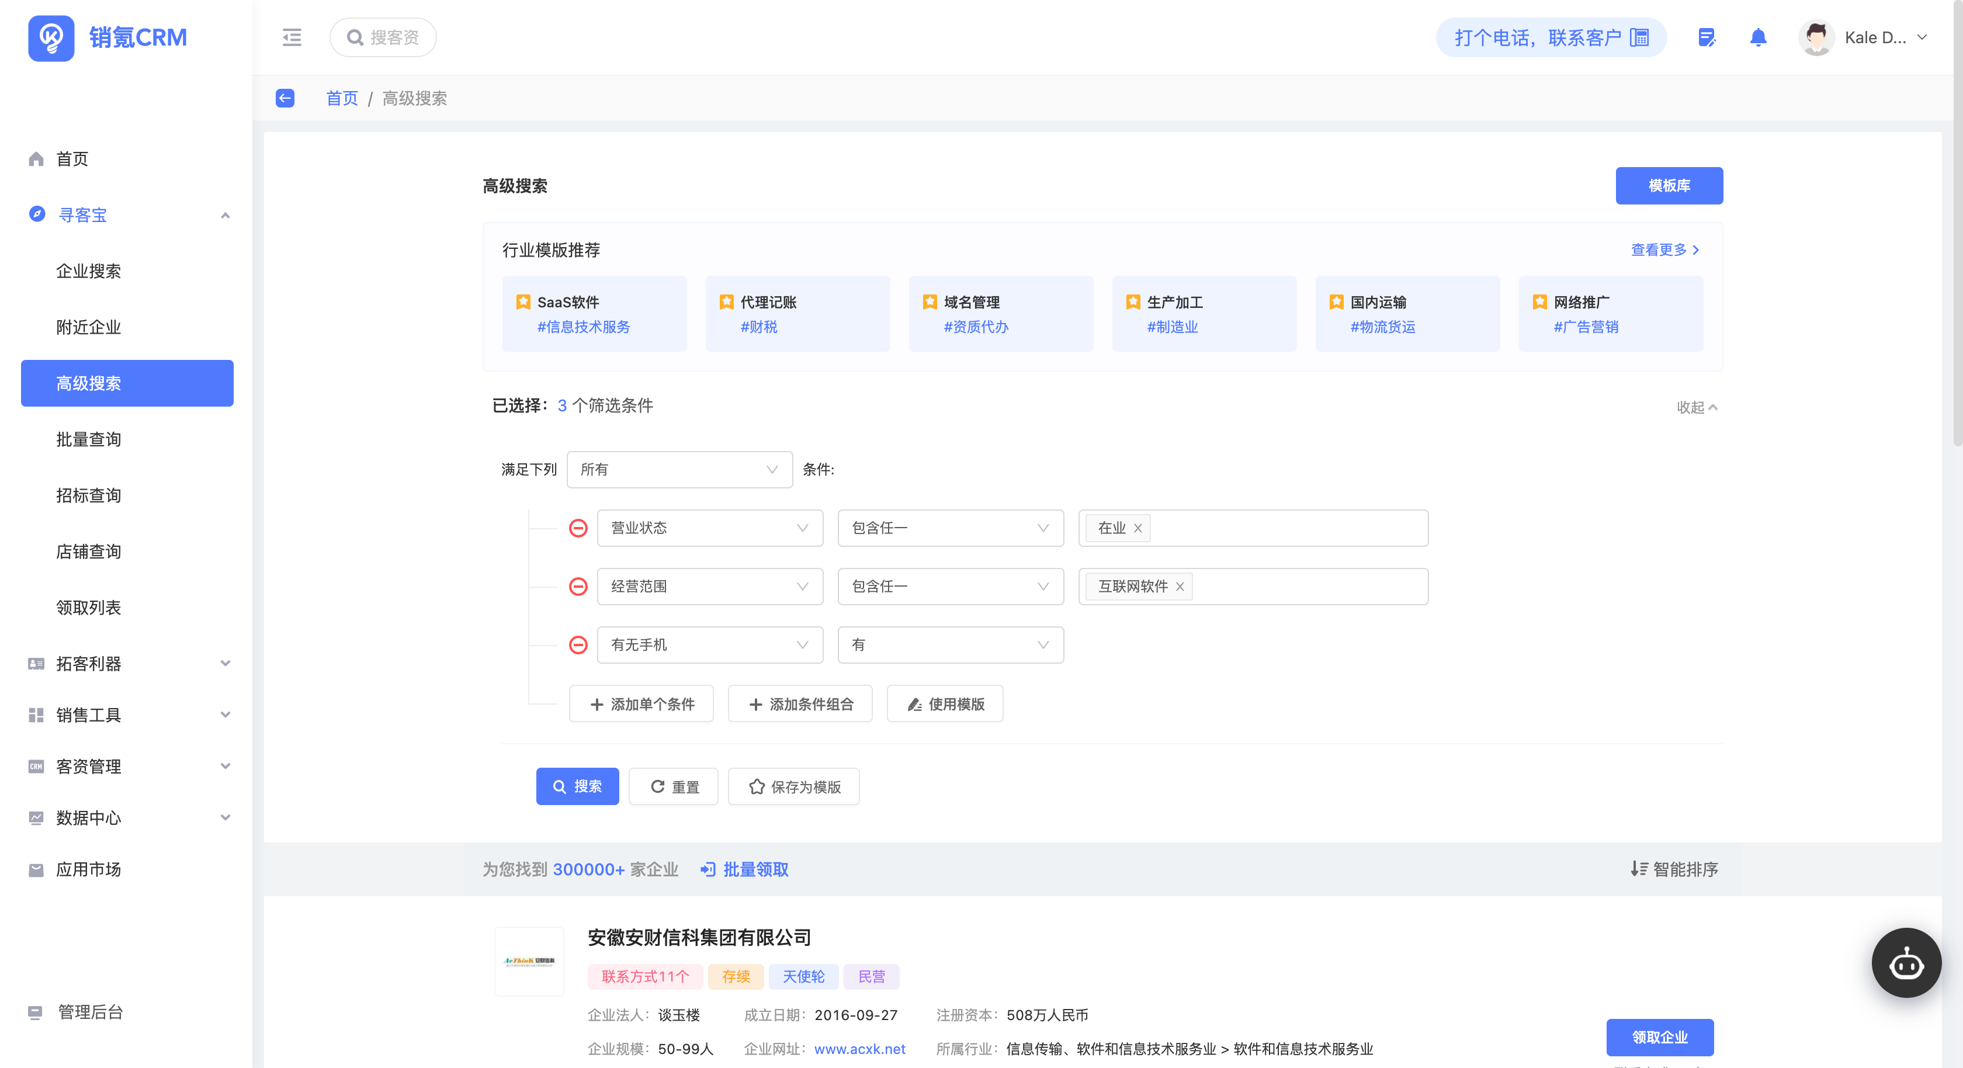
Task: Remove the 有无手机 condition row
Action: coord(578,646)
